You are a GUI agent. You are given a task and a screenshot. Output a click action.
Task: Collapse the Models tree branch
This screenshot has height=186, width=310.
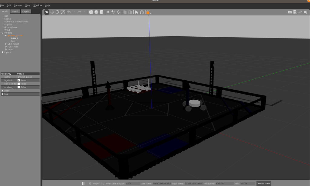(3, 33)
